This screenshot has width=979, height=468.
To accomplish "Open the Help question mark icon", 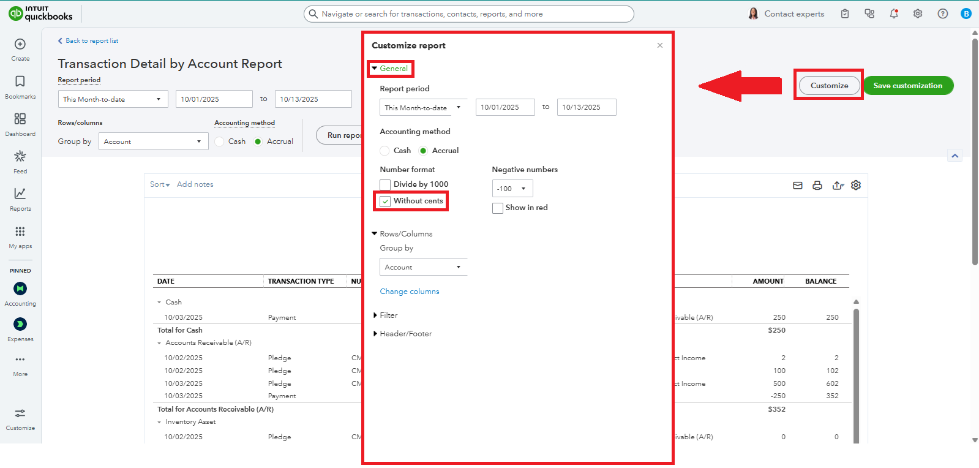I will (x=942, y=13).
